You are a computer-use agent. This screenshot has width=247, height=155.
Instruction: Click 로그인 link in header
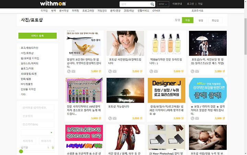coord(190,4)
